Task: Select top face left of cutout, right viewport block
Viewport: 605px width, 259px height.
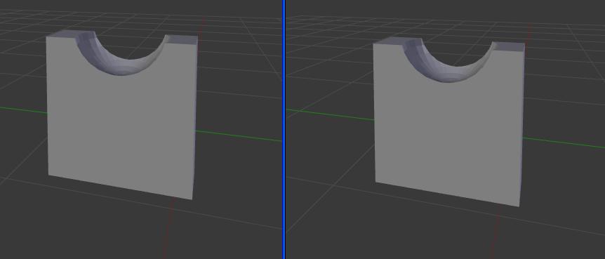Action: tap(390, 41)
